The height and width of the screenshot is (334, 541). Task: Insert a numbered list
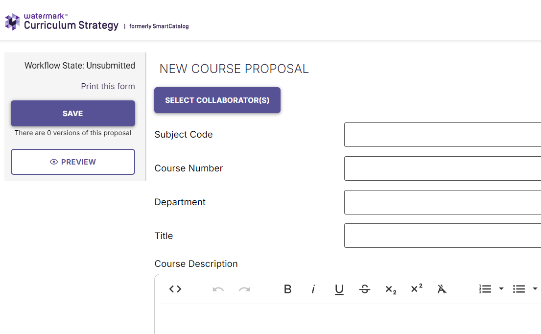tap(485, 289)
